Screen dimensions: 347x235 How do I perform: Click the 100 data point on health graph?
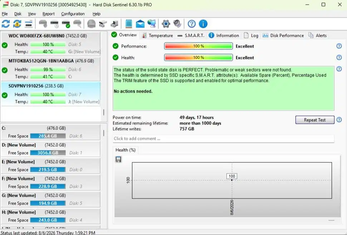tap(232, 180)
